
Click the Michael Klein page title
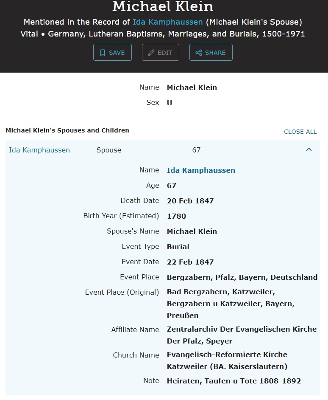(163, 7)
